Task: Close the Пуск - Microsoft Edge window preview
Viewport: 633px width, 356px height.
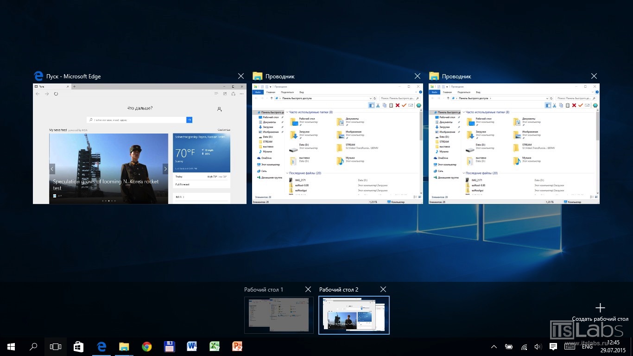Action: tap(241, 76)
